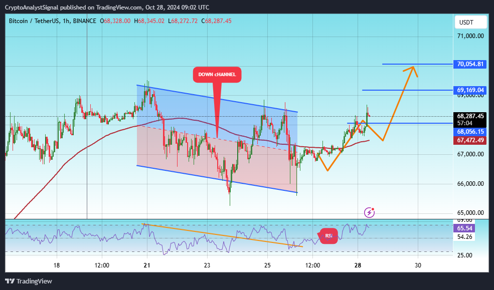
Task: Open the USDT currency selector
Action: click(471, 23)
